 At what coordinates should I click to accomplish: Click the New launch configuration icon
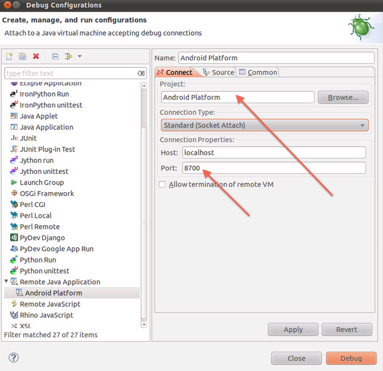point(9,56)
